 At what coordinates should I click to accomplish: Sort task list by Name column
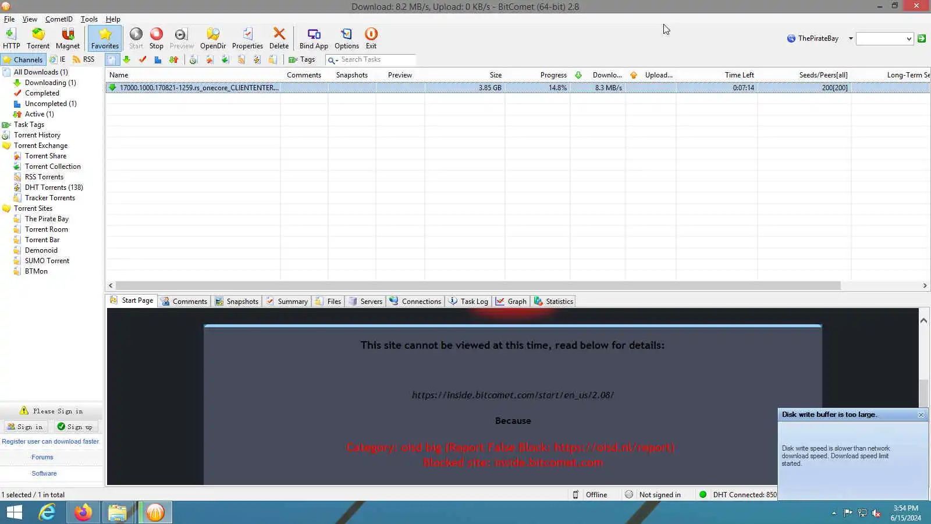pyautogui.click(x=193, y=75)
